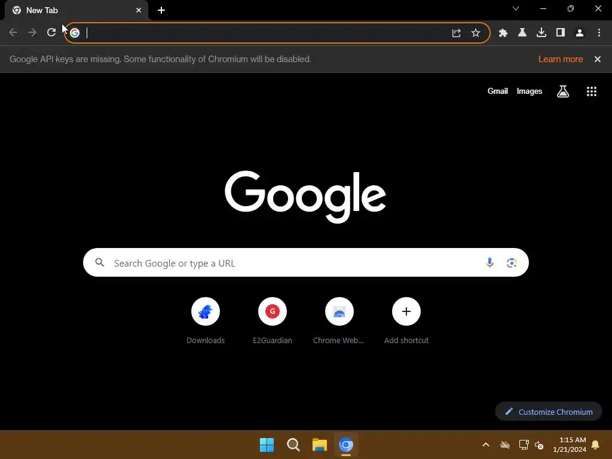
Task: Dismiss the Google API keys infobar
Action: [598, 59]
